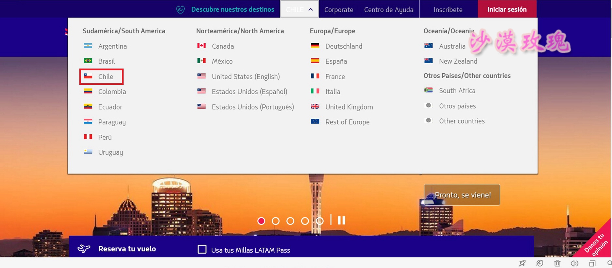This screenshot has width=612, height=268.
Task: Choose Estados Unidos (Português) site
Action: click(253, 107)
